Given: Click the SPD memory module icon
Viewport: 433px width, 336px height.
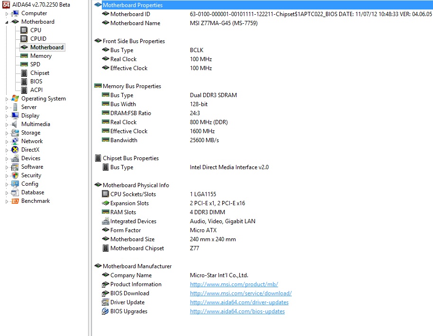Looking at the screenshot, I should pos(24,64).
